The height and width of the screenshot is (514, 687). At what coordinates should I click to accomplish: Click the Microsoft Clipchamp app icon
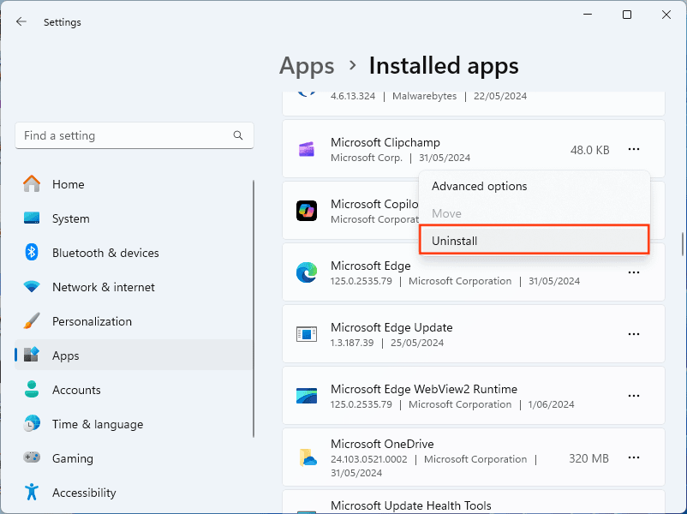point(307,149)
